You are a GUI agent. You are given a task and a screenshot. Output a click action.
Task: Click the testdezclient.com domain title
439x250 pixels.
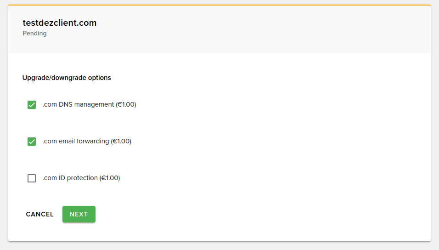(x=60, y=23)
